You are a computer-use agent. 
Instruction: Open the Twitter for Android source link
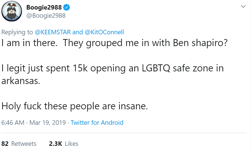pos(97,123)
